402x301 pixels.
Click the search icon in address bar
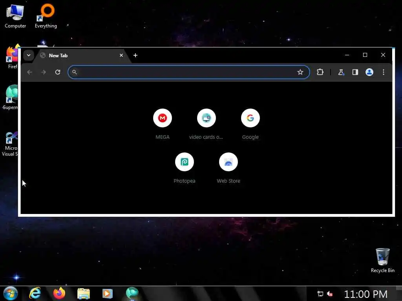point(74,72)
